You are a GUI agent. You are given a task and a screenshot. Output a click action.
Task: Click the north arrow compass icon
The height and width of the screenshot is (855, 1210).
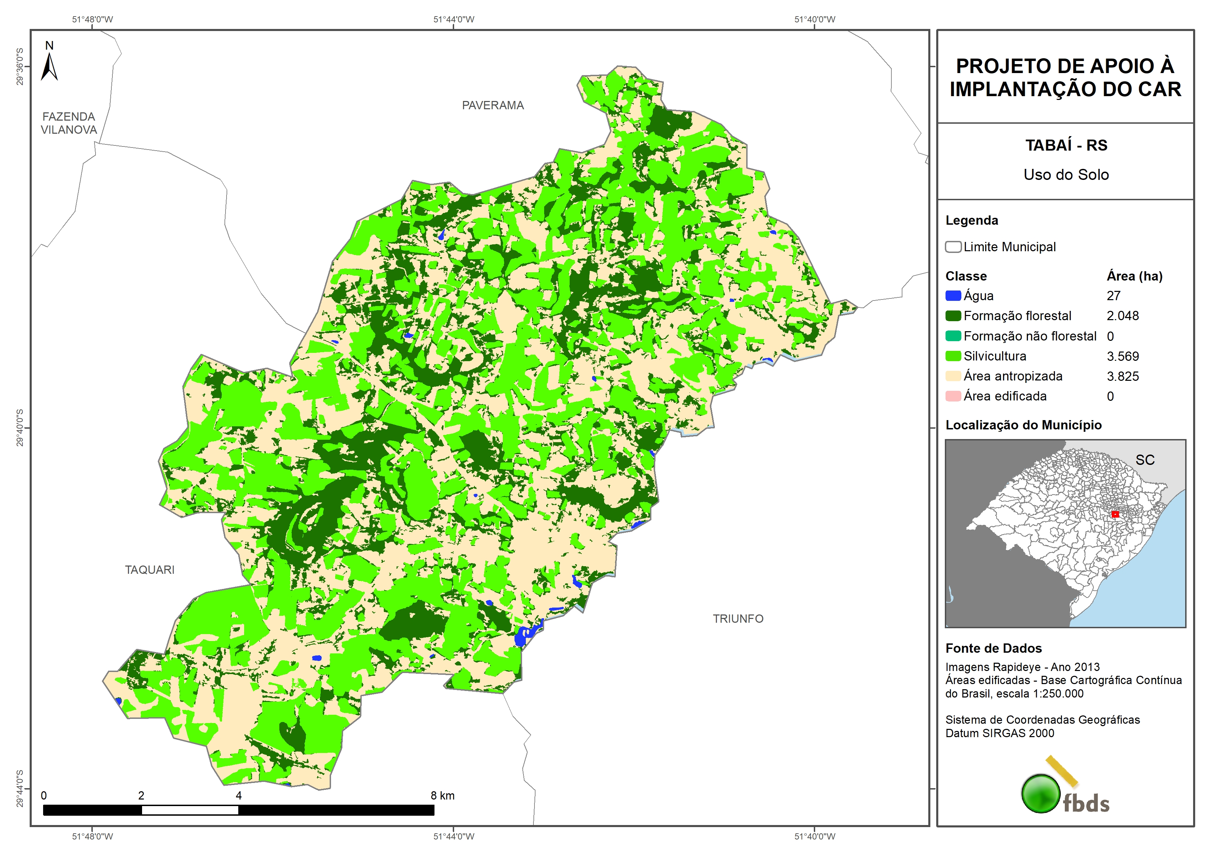[50, 67]
